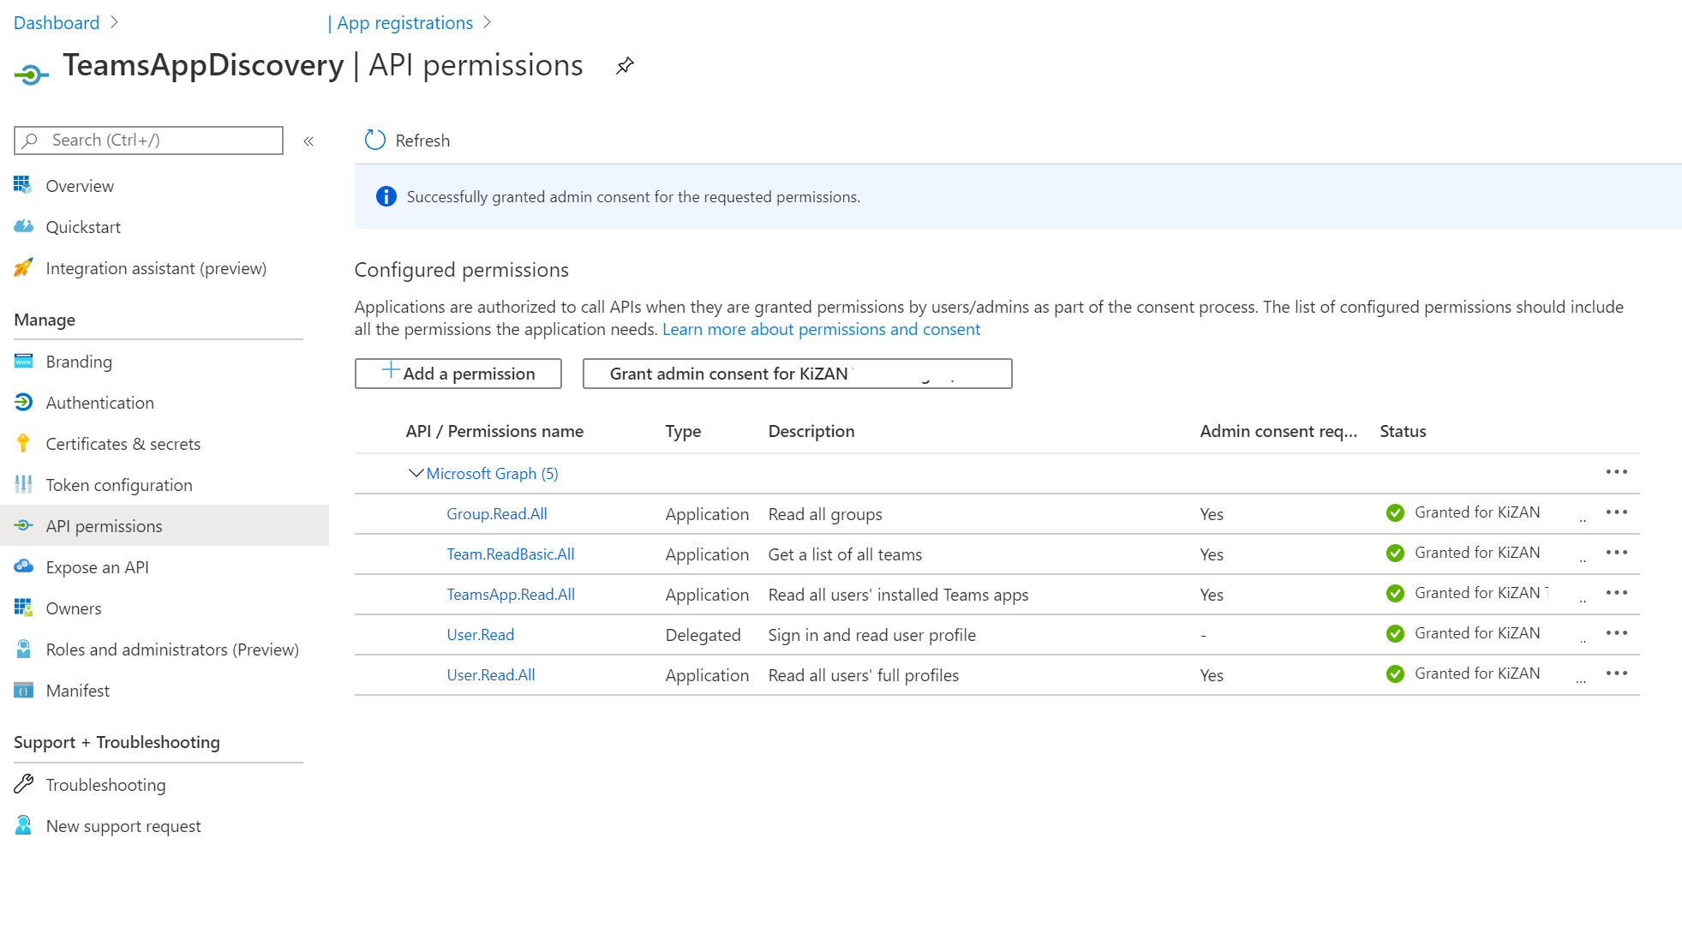Open more options for Team.ReadBasic.All row
The image size is (1682, 928).
coord(1617,553)
